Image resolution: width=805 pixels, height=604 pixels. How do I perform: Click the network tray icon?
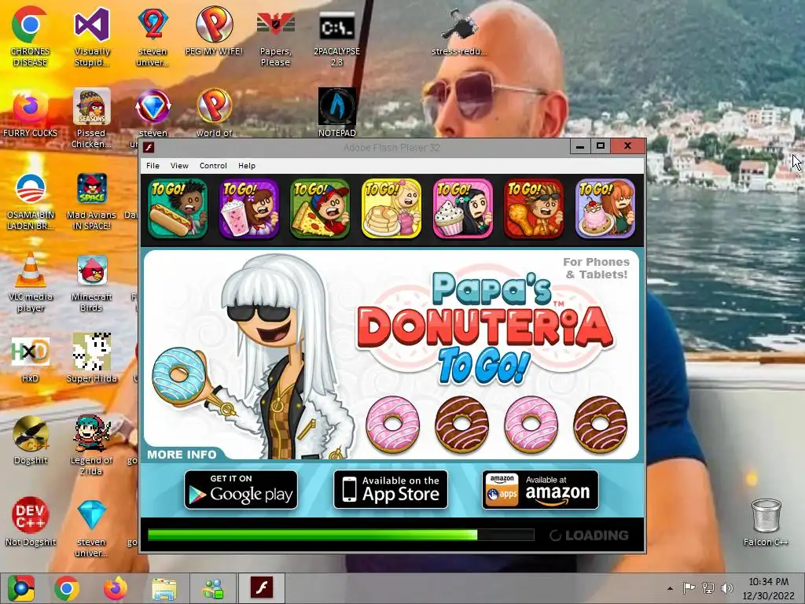coord(708,588)
